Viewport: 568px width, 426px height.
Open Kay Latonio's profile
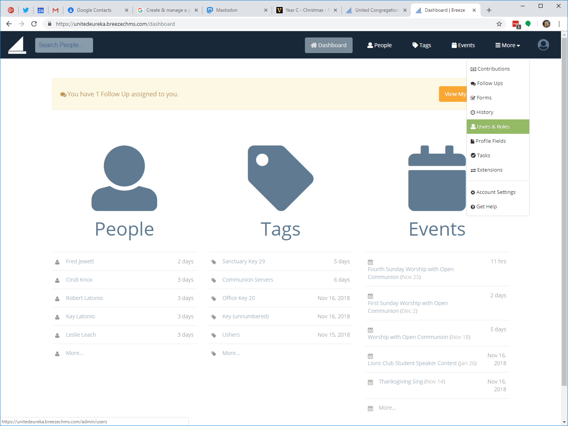point(81,316)
